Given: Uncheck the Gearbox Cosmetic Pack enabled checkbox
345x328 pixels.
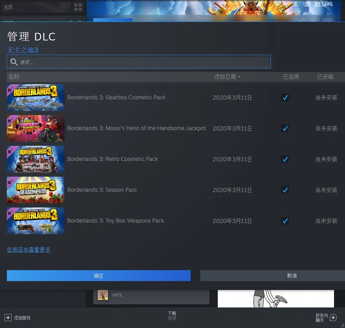Looking at the screenshot, I should pyautogui.click(x=285, y=98).
